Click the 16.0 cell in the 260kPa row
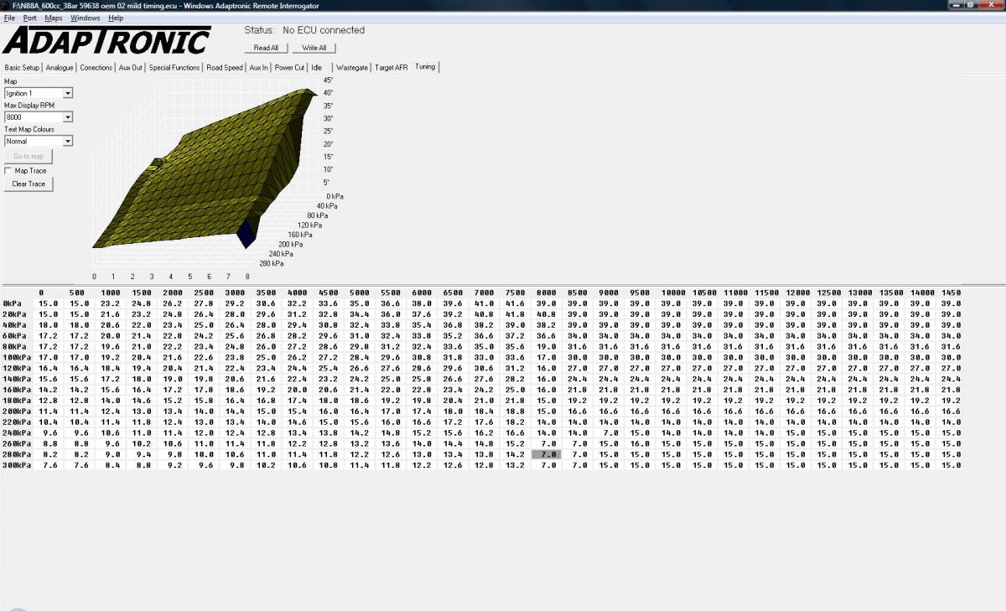 tap(640, 443)
